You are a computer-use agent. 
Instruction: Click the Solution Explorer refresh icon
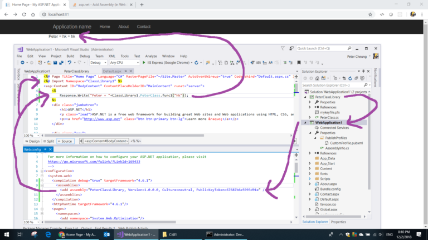pyautogui.click(x=350, y=78)
